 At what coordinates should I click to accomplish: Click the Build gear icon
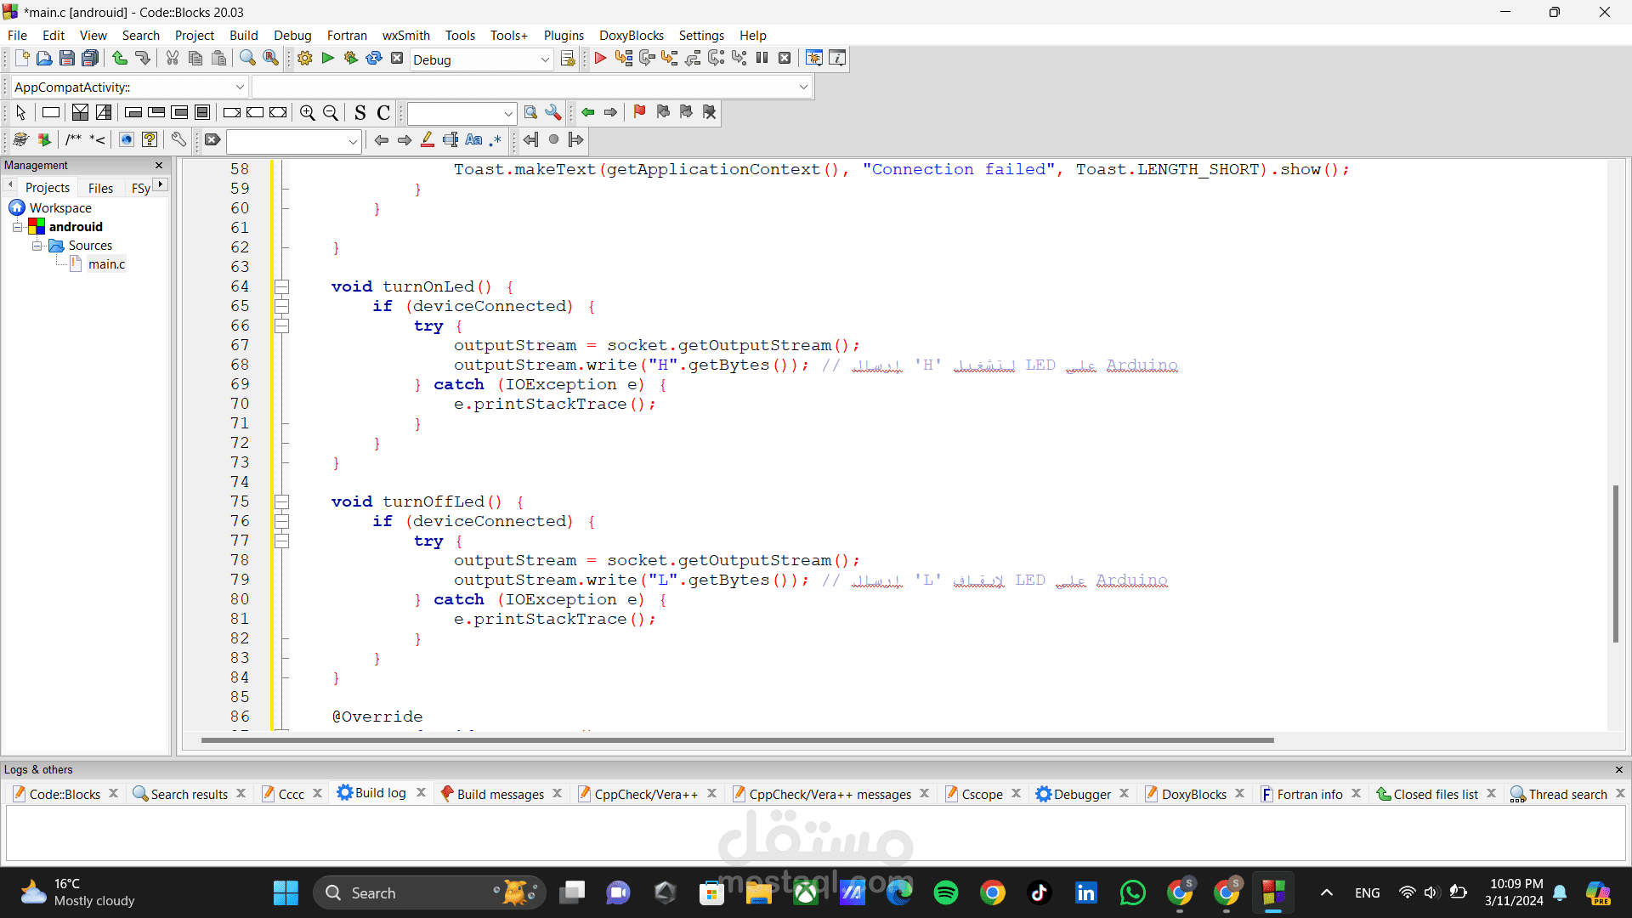(x=304, y=59)
